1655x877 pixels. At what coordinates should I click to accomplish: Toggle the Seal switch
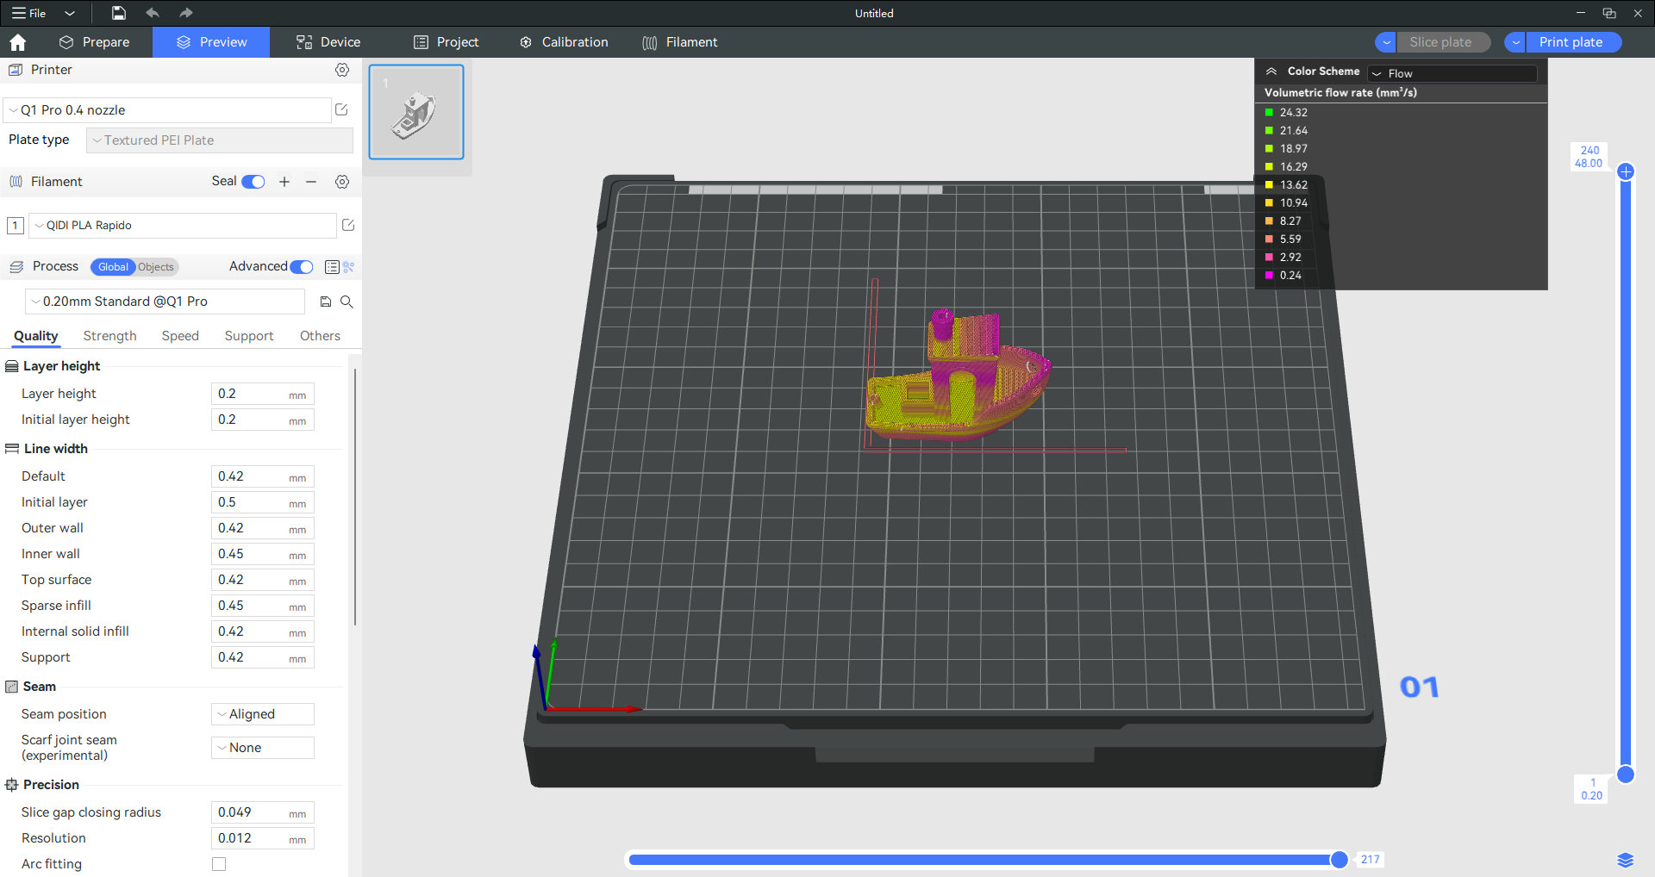pyautogui.click(x=253, y=182)
